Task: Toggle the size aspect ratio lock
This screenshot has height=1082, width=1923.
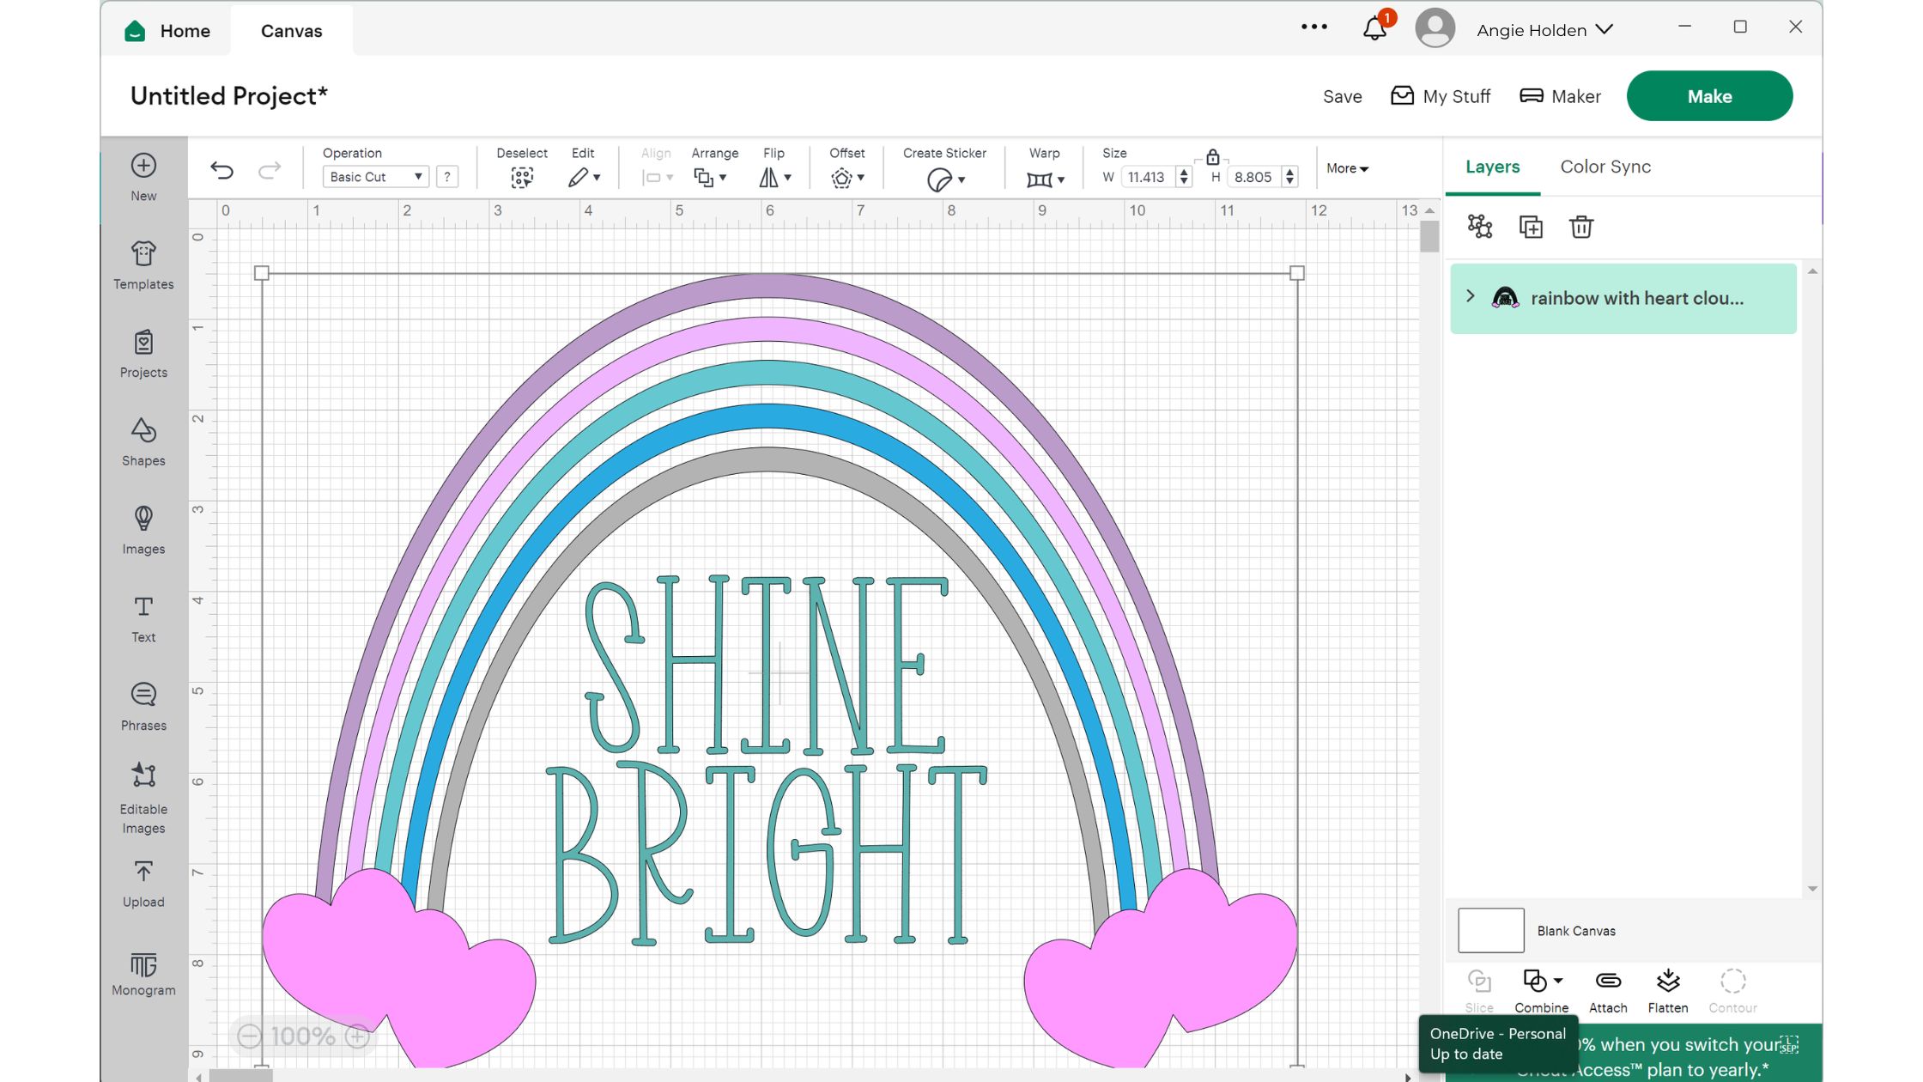Action: coord(1213,159)
